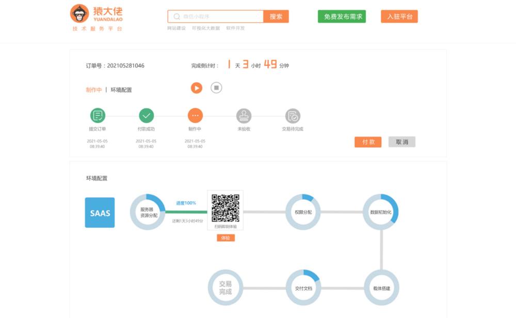Click the 猿大佬 monkey logo
The image size is (516, 318).
(80, 13)
